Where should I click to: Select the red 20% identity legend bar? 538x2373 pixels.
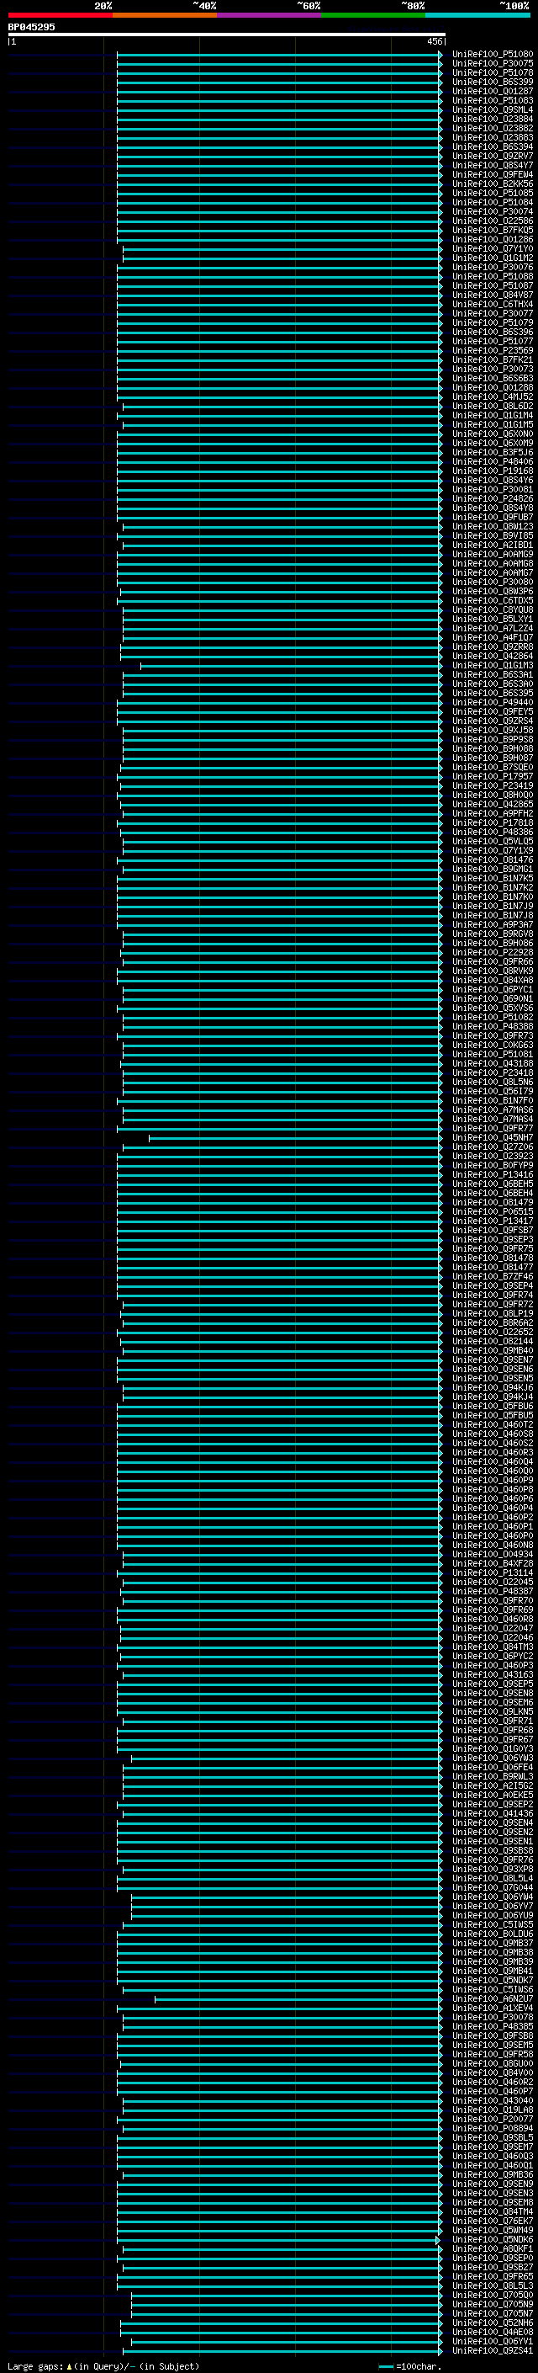[x=60, y=15]
